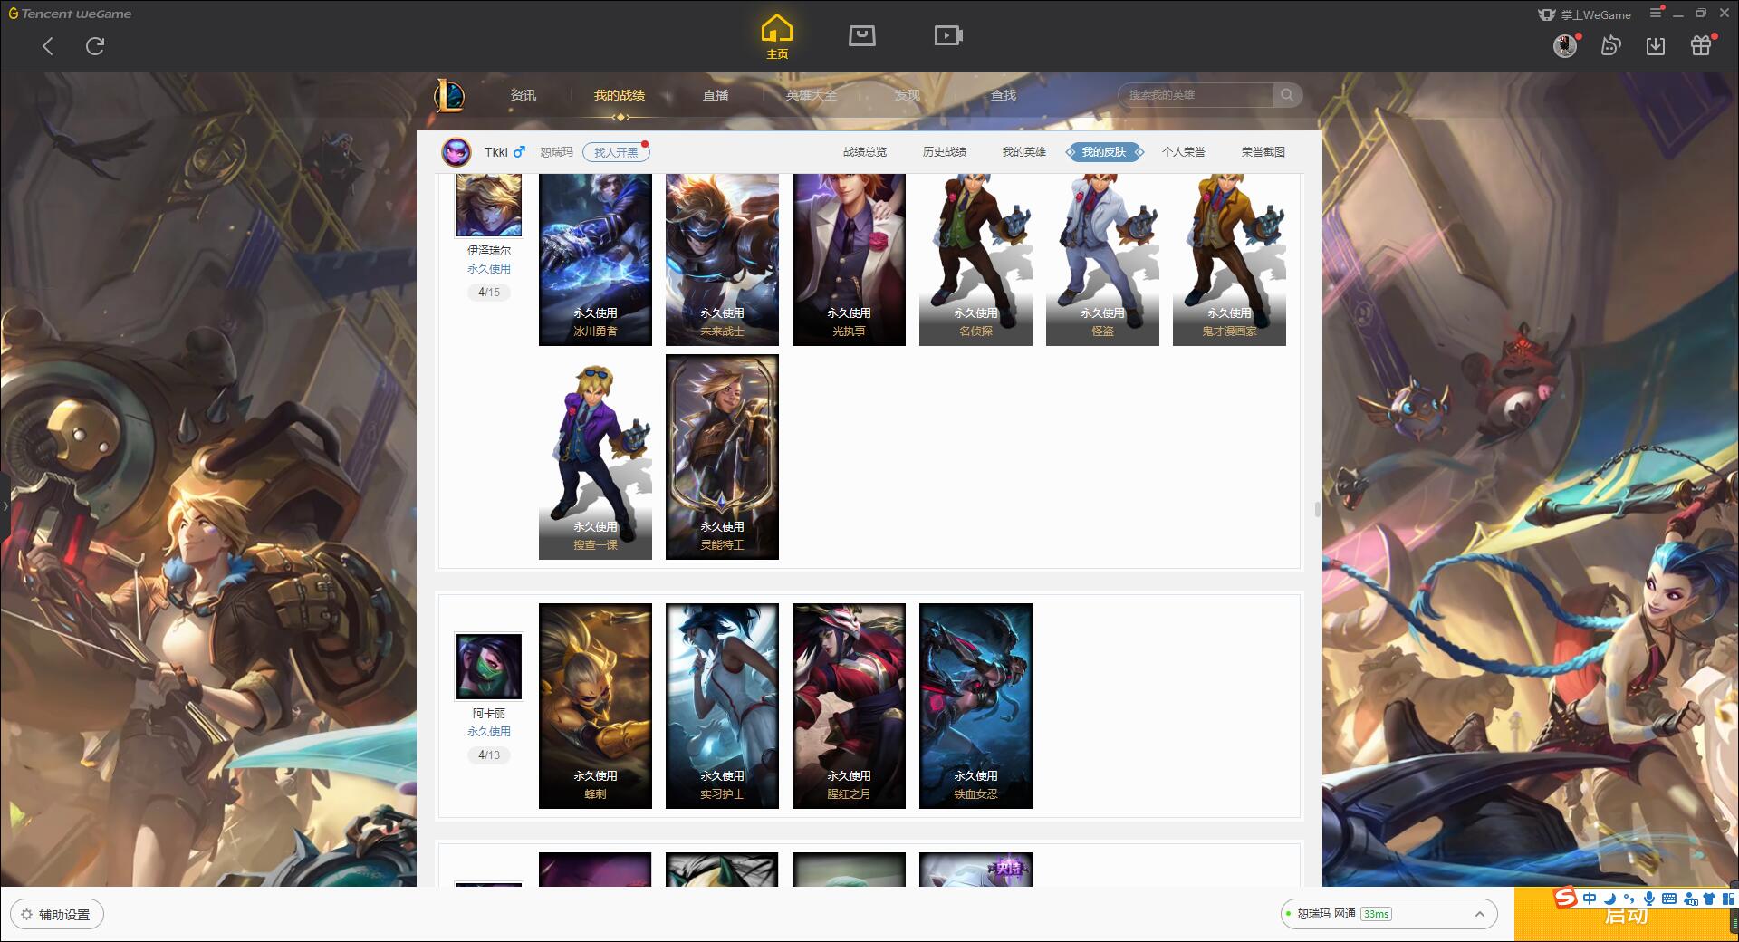Open the 怪盗 skin card
The image size is (1739, 942).
pos(1102,259)
